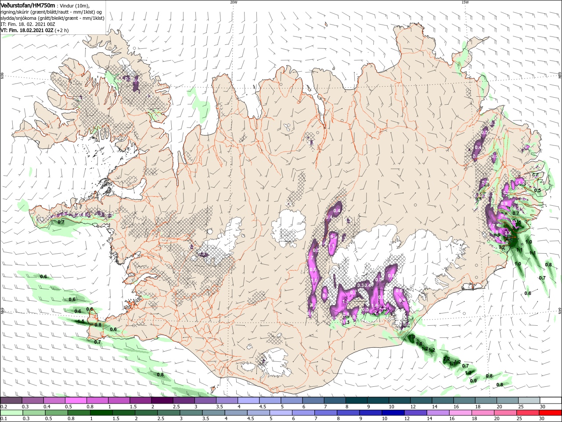Viewport: 562px width, 422px height.
Task: Pick dark teal 9–10 swatch in upper legend
Action: 377,400
